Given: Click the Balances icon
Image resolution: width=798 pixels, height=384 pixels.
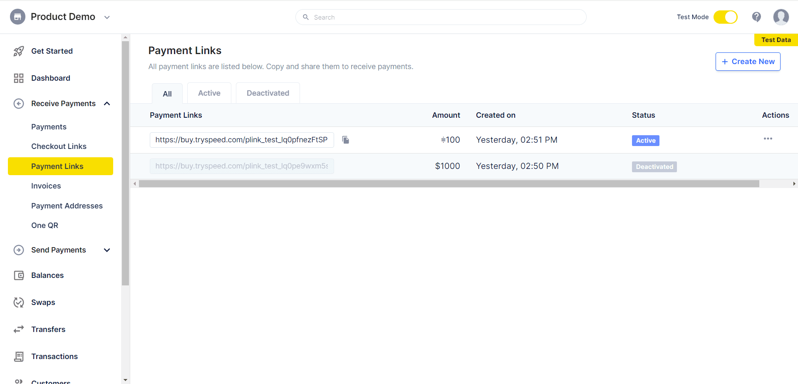Looking at the screenshot, I should pos(19,275).
